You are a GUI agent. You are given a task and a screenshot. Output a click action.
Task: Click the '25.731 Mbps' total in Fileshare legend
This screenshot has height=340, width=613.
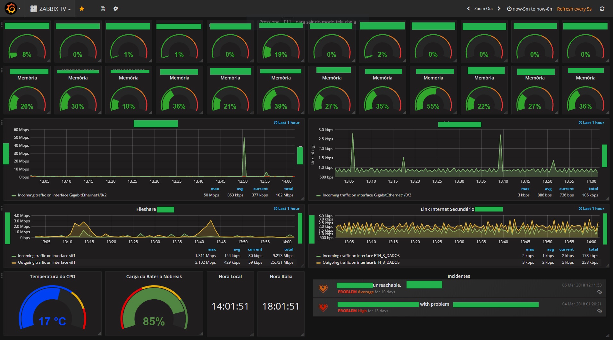(282, 262)
